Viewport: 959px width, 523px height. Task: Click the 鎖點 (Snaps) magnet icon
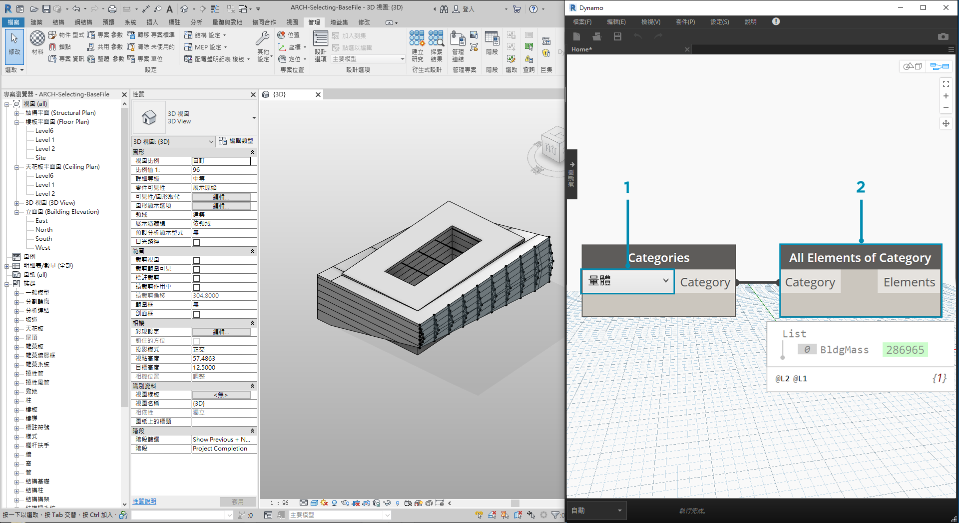[60, 47]
